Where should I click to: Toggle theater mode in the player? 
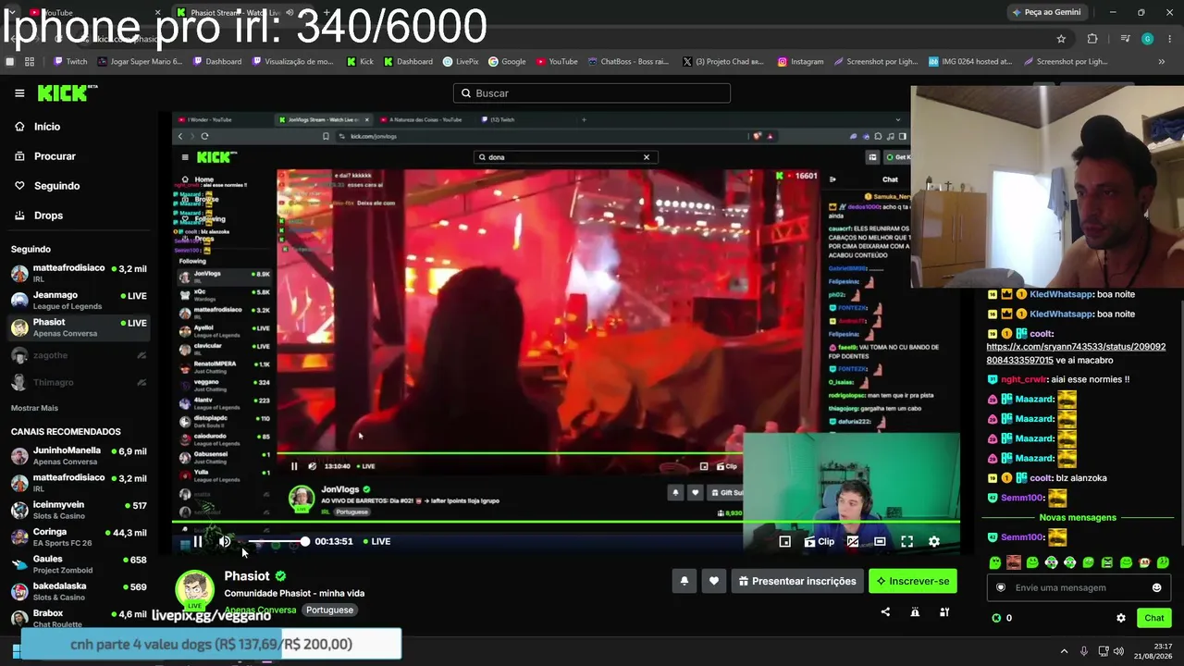[x=880, y=542]
